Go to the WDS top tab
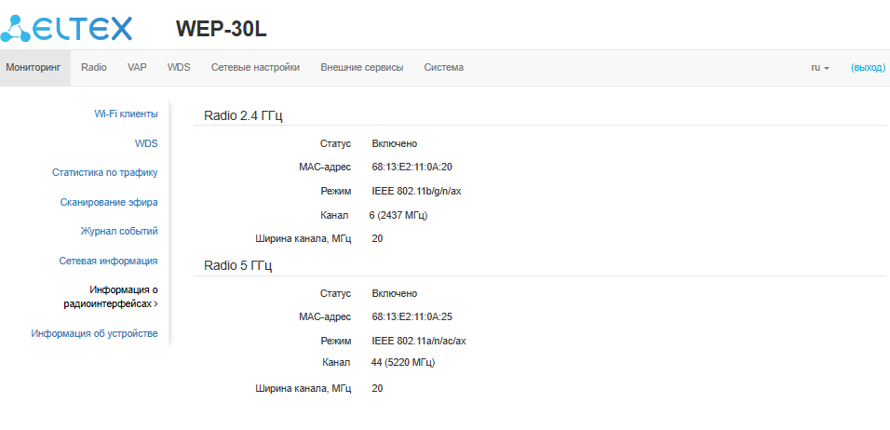This screenshot has width=890, height=430. tap(179, 68)
